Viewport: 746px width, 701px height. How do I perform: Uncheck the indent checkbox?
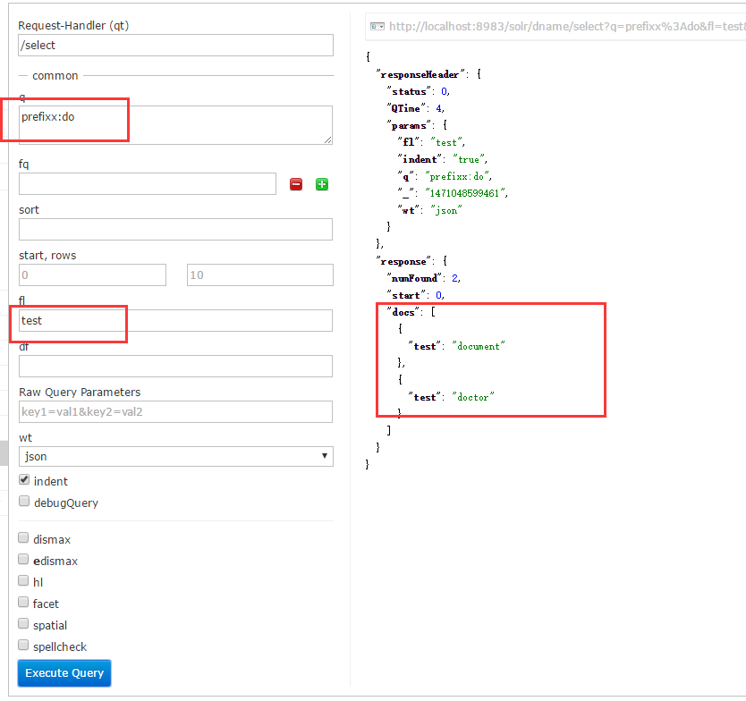coord(24,480)
